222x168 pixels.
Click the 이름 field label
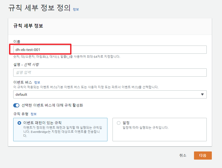click(17, 41)
